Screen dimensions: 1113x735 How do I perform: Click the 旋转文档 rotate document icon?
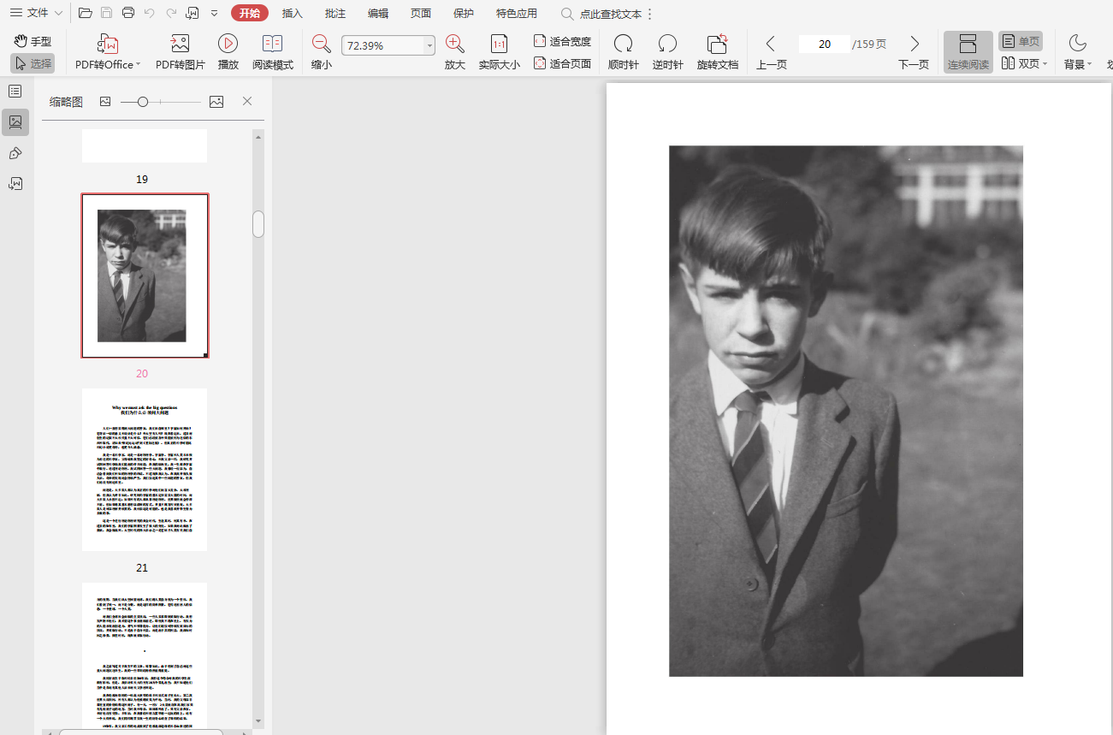tap(717, 44)
